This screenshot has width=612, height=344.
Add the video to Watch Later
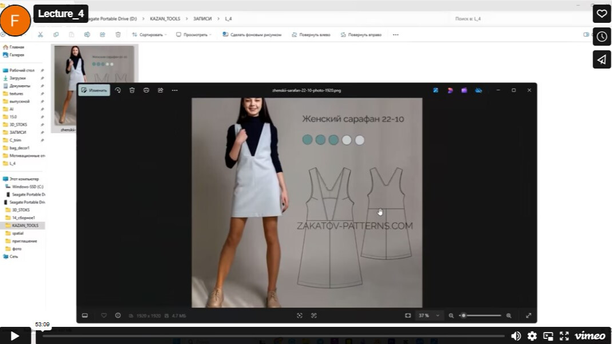602,37
